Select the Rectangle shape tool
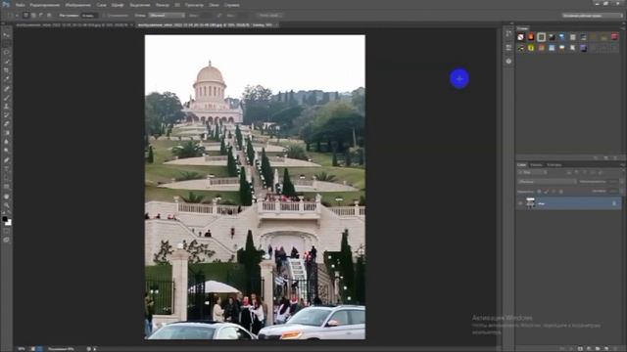627x352 pixels. click(x=6, y=187)
